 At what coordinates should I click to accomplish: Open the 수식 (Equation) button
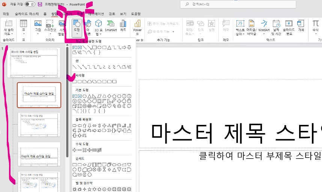[x=315, y=28]
